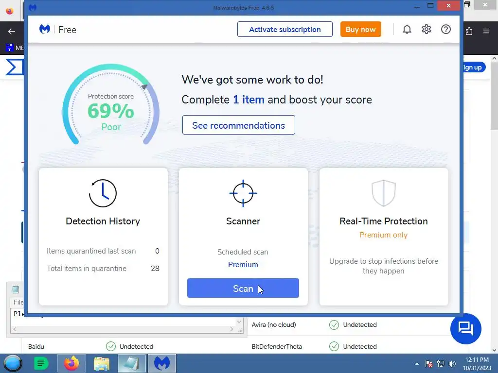Click Total items in quarantine row
The height and width of the screenshot is (373, 498).
pos(103,268)
